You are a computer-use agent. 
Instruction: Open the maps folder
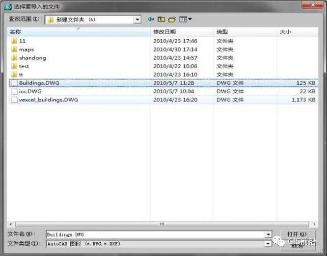26,50
